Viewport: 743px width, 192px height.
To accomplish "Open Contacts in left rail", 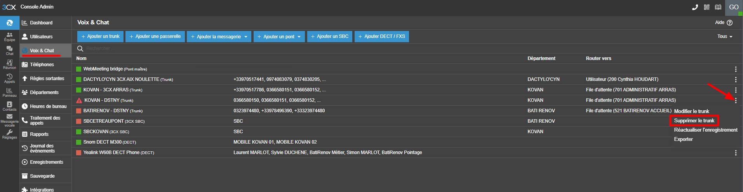I will click(x=10, y=106).
